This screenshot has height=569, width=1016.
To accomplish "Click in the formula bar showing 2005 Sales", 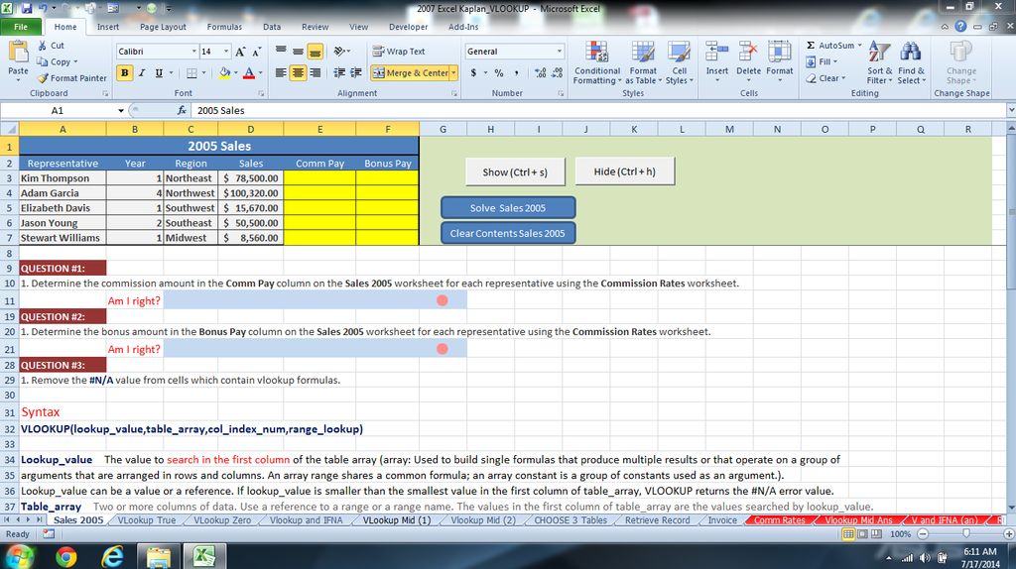I will [x=496, y=111].
